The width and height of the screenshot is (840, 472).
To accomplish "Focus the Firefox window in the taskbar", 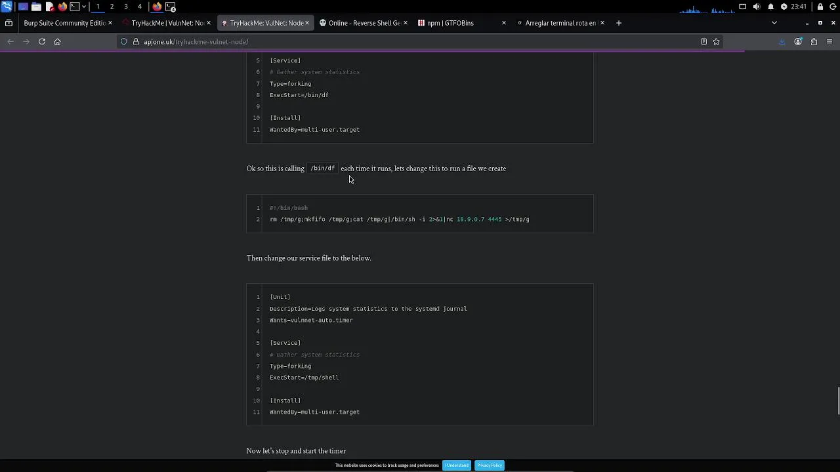I will [157, 7].
